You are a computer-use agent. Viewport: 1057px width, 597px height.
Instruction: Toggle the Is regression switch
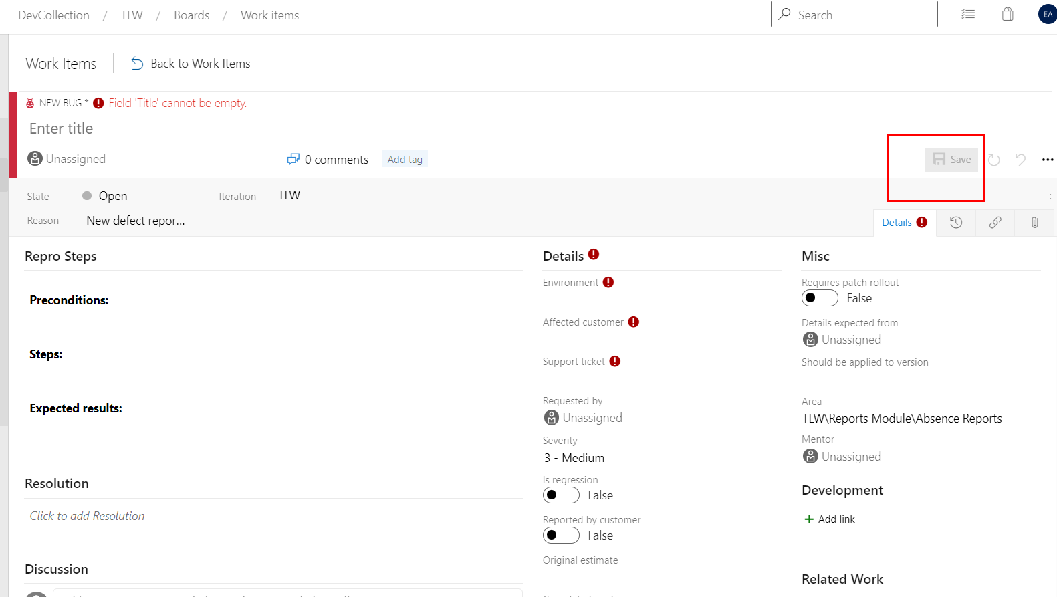(561, 495)
